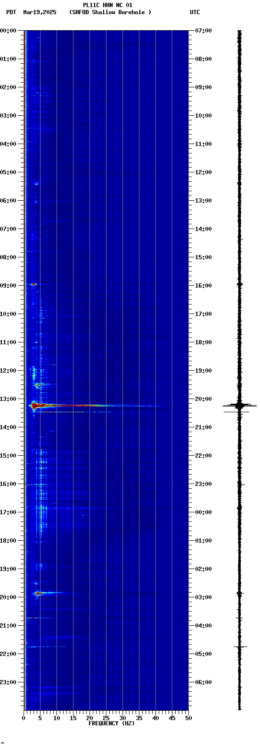Click the 0 Hz frequency tick label

24,718
